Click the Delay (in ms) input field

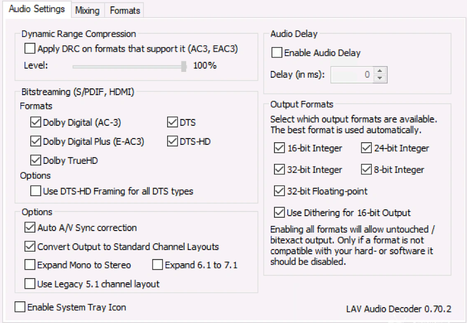tap(351, 75)
